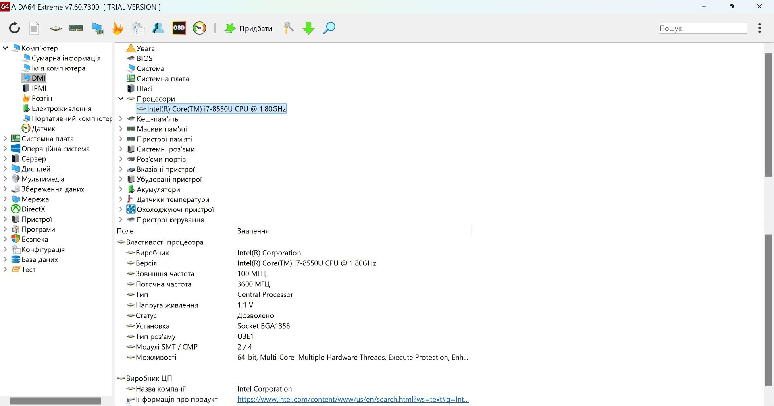Expand the Системна плата sidebar node
The image size is (774, 406).
tap(6, 139)
